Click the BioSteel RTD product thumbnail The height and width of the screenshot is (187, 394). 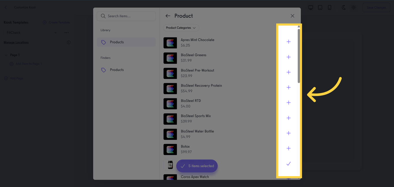pos(170,104)
